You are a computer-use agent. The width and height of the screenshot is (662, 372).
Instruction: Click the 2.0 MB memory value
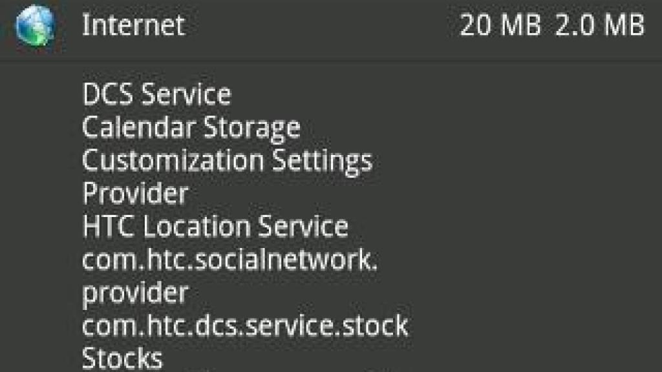[600, 26]
